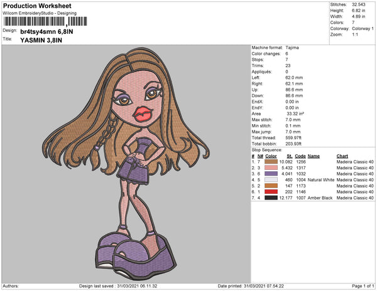Click Total bobbin value 203.93ft

tap(293, 144)
